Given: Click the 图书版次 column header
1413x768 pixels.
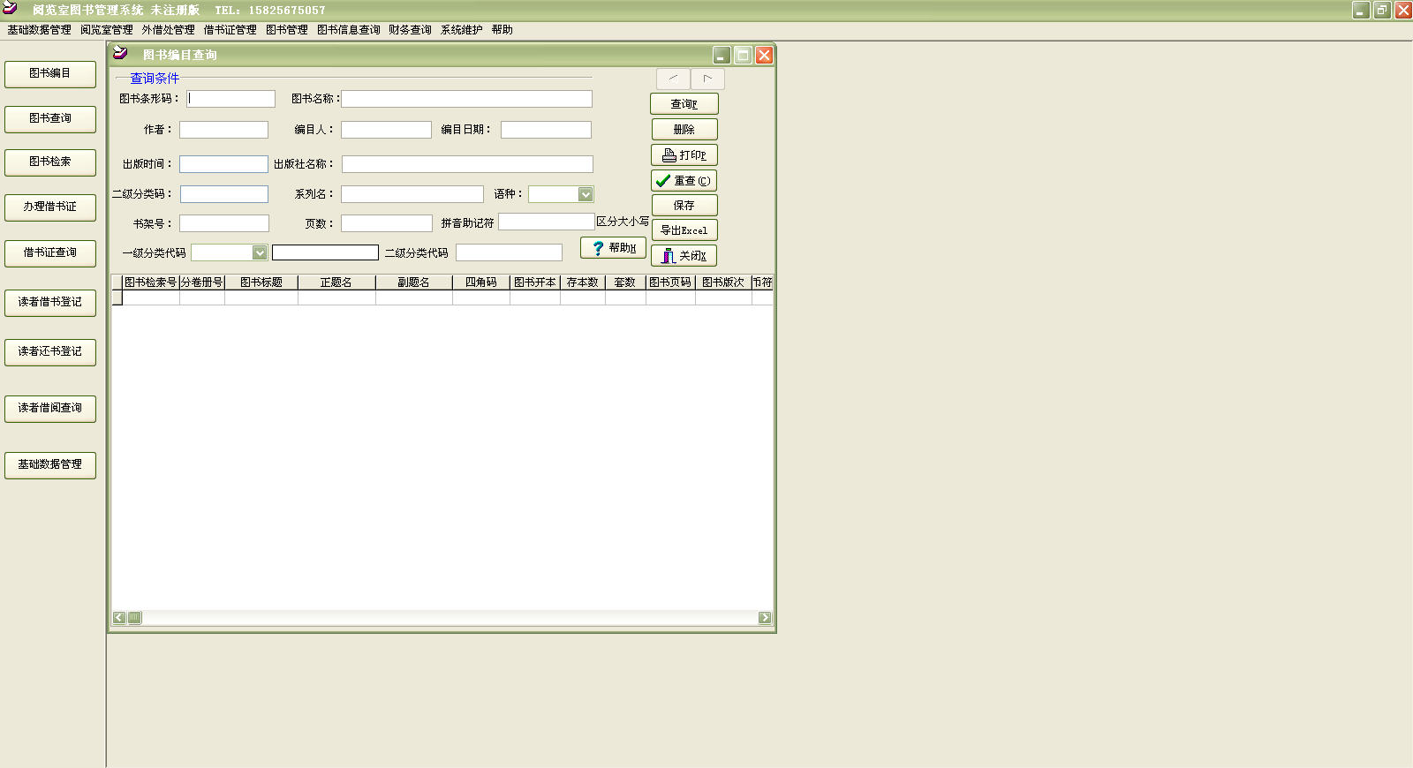Looking at the screenshot, I should pyautogui.click(x=723, y=282).
